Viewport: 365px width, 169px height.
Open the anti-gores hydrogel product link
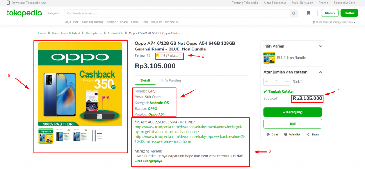click(x=189, y=129)
